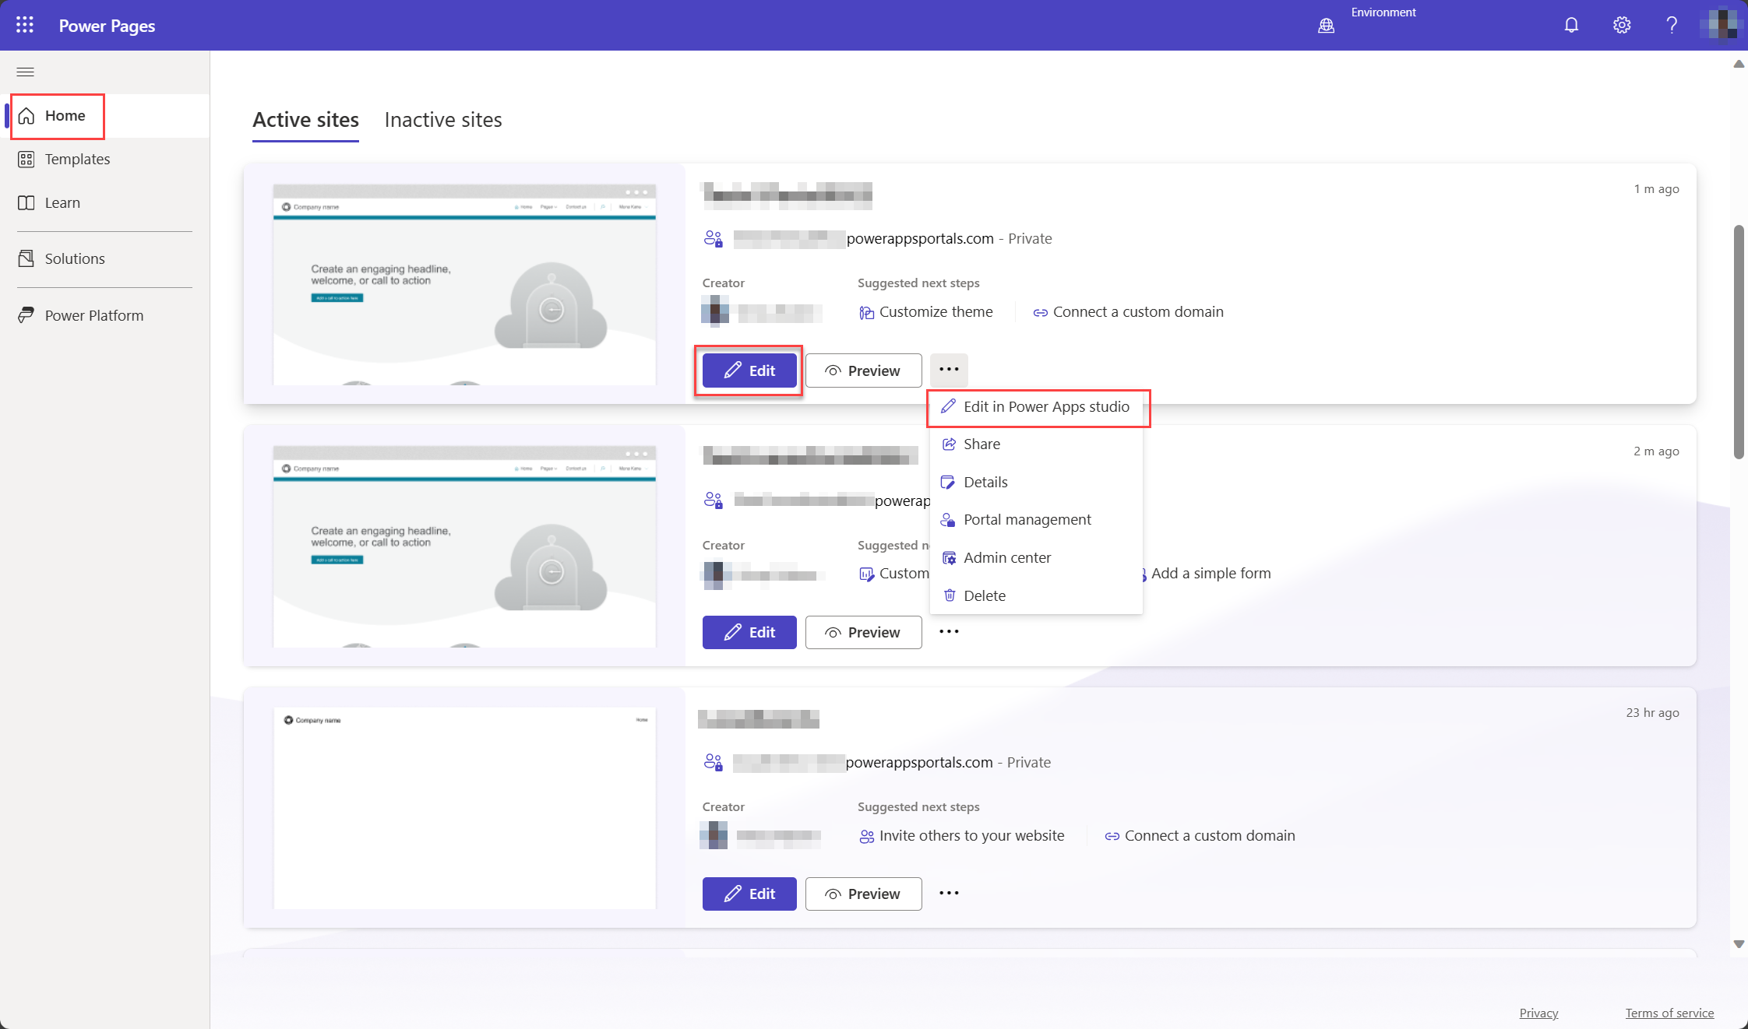Click the Portal management menu item
This screenshot has width=1748, height=1029.
[1027, 518]
